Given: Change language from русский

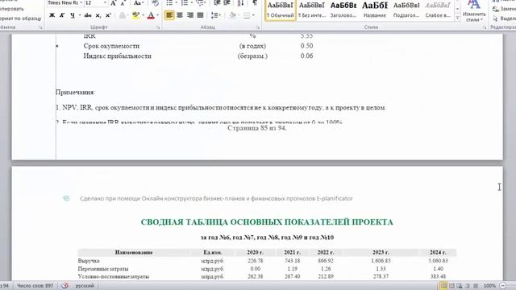Looking at the screenshot, I should pyautogui.click(x=85, y=286).
